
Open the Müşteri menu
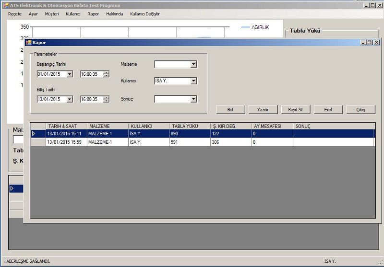(x=51, y=14)
